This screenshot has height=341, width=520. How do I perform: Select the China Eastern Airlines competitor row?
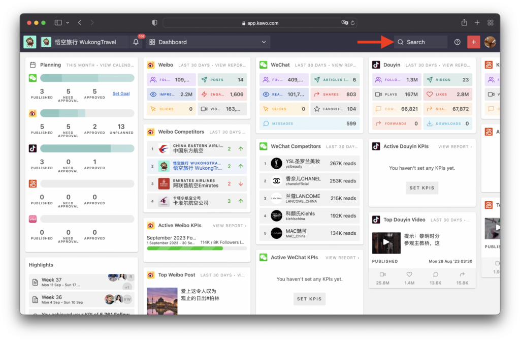pos(197,149)
